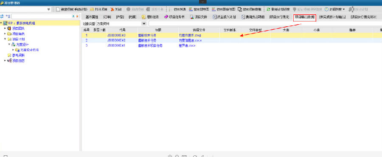Collapse the 项目计划 tree node arrow
This screenshot has height=157, width=382.
(5, 39)
